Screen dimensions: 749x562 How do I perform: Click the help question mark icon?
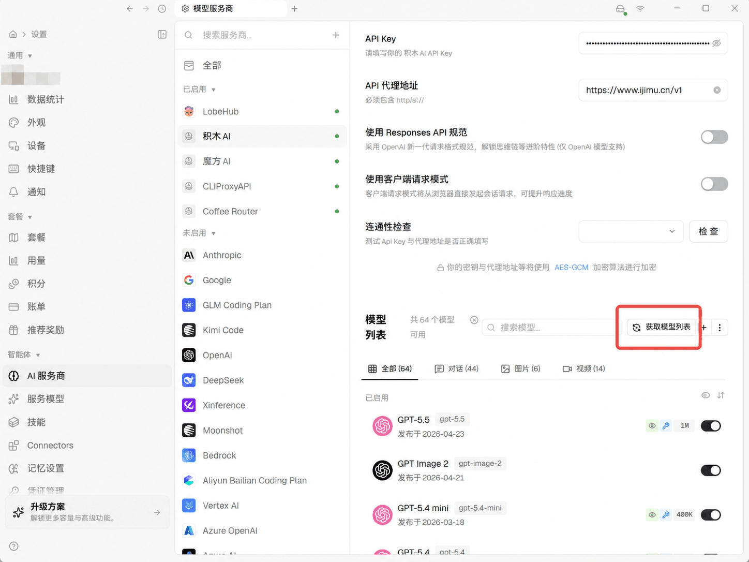pyautogui.click(x=14, y=546)
